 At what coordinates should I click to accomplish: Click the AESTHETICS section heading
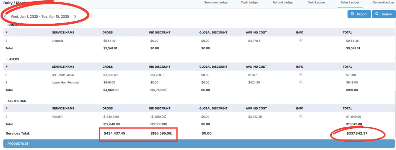pos(17,101)
